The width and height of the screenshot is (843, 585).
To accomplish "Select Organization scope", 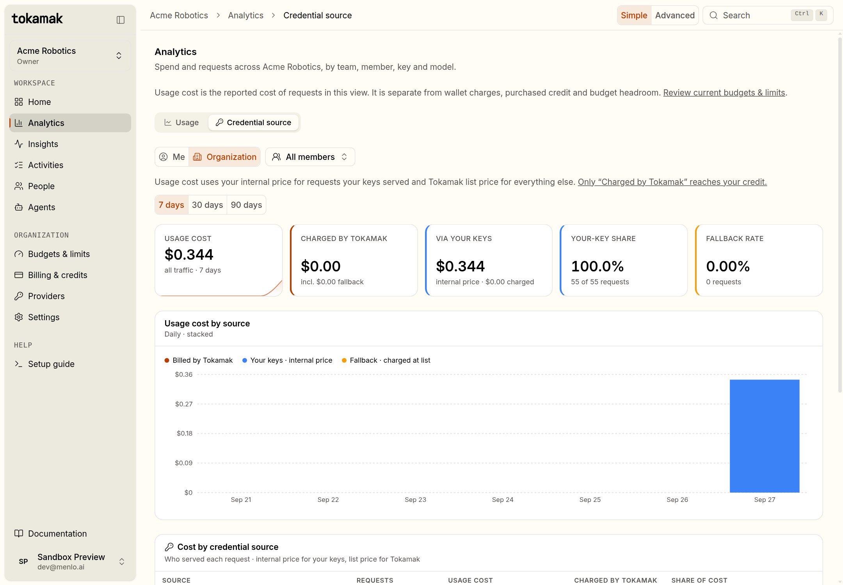I will [224, 157].
